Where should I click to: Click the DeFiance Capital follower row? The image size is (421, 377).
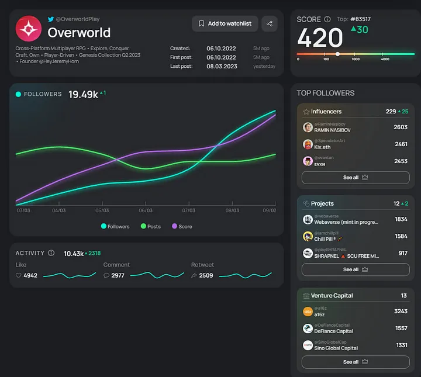click(x=355, y=328)
